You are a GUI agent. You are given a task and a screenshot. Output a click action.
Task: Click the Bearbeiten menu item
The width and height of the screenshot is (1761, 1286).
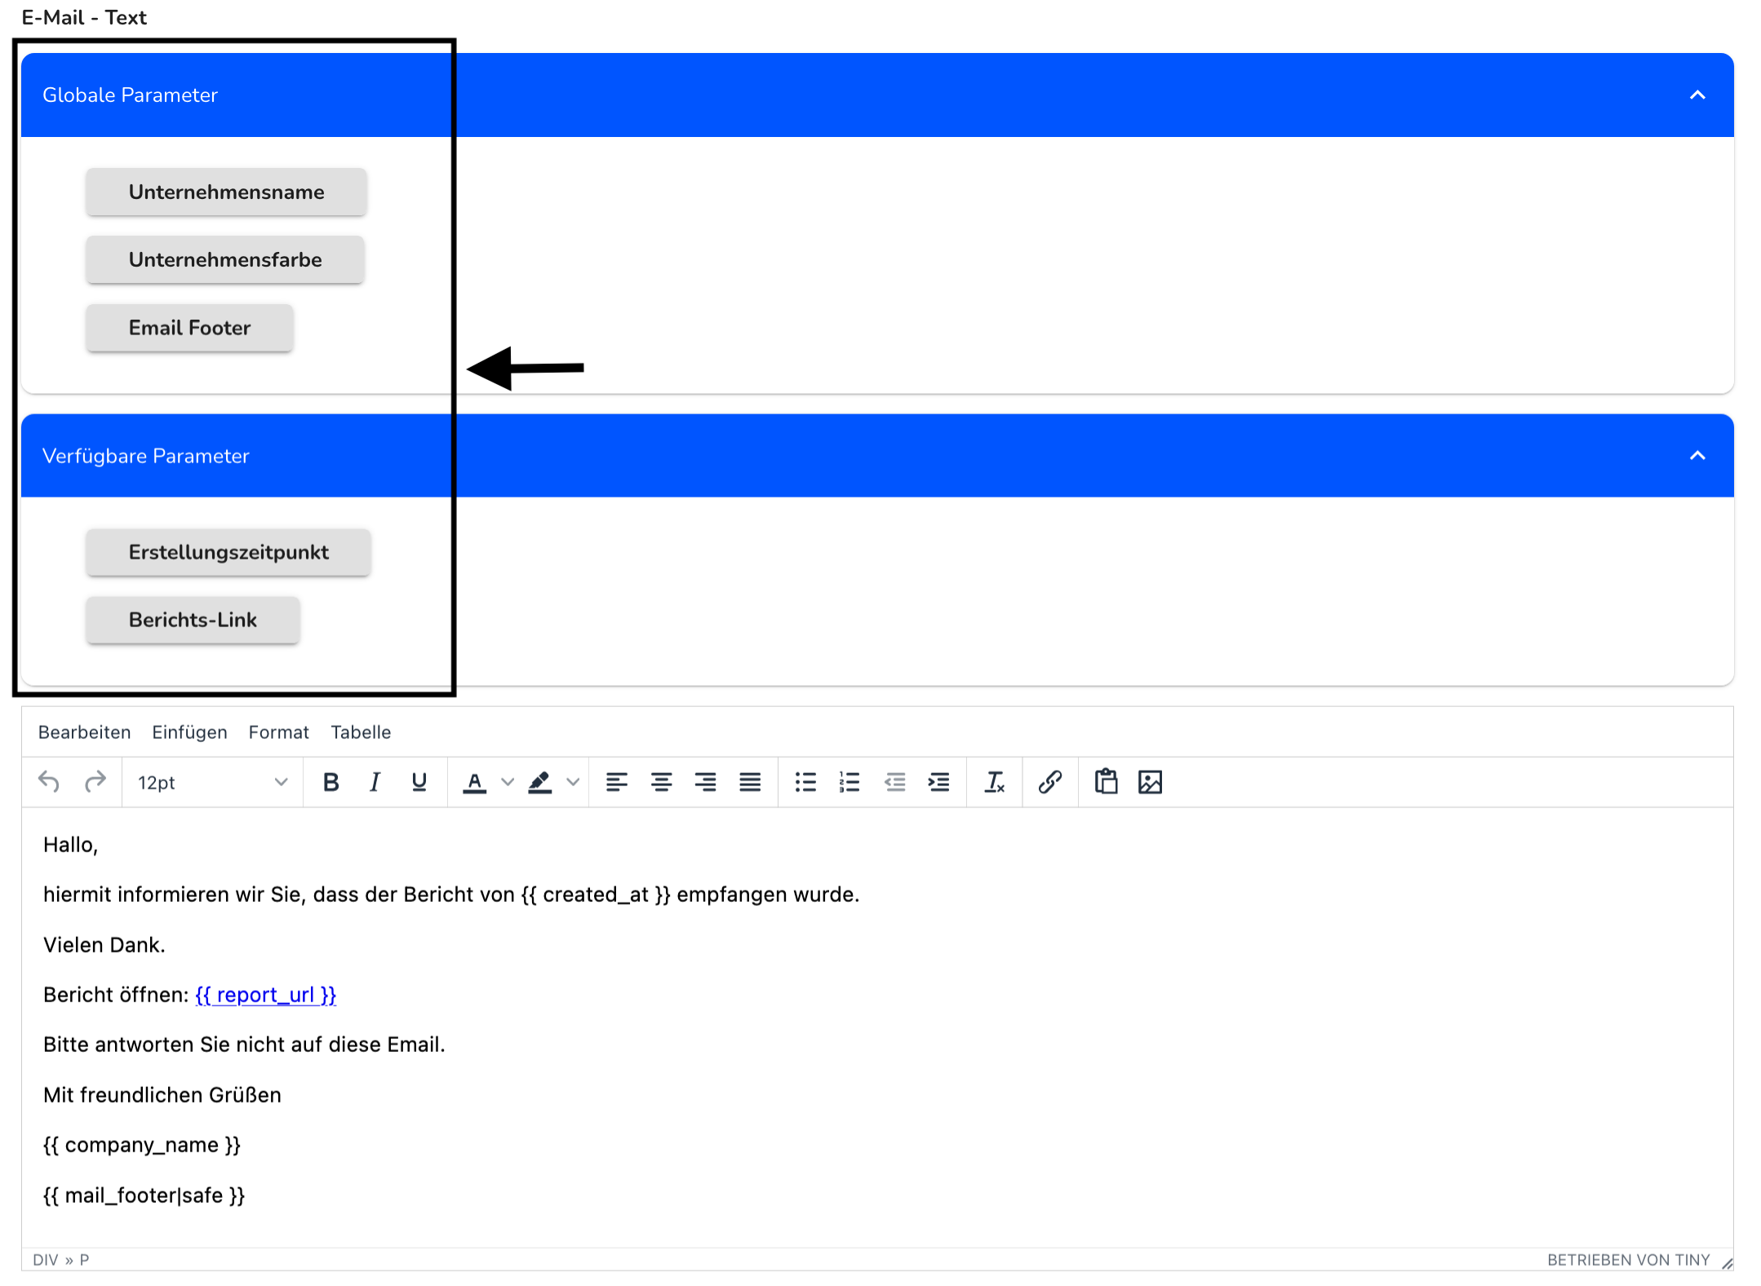point(85,732)
